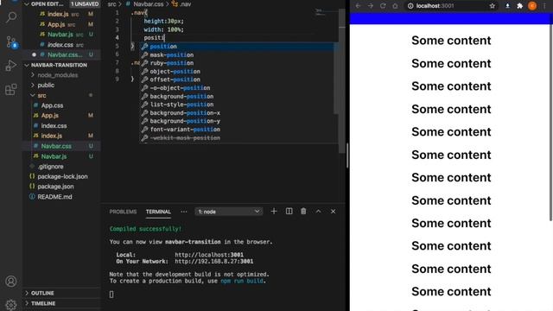
Task: Select 'object-position' suggestion
Action: click(x=237, y=71)
